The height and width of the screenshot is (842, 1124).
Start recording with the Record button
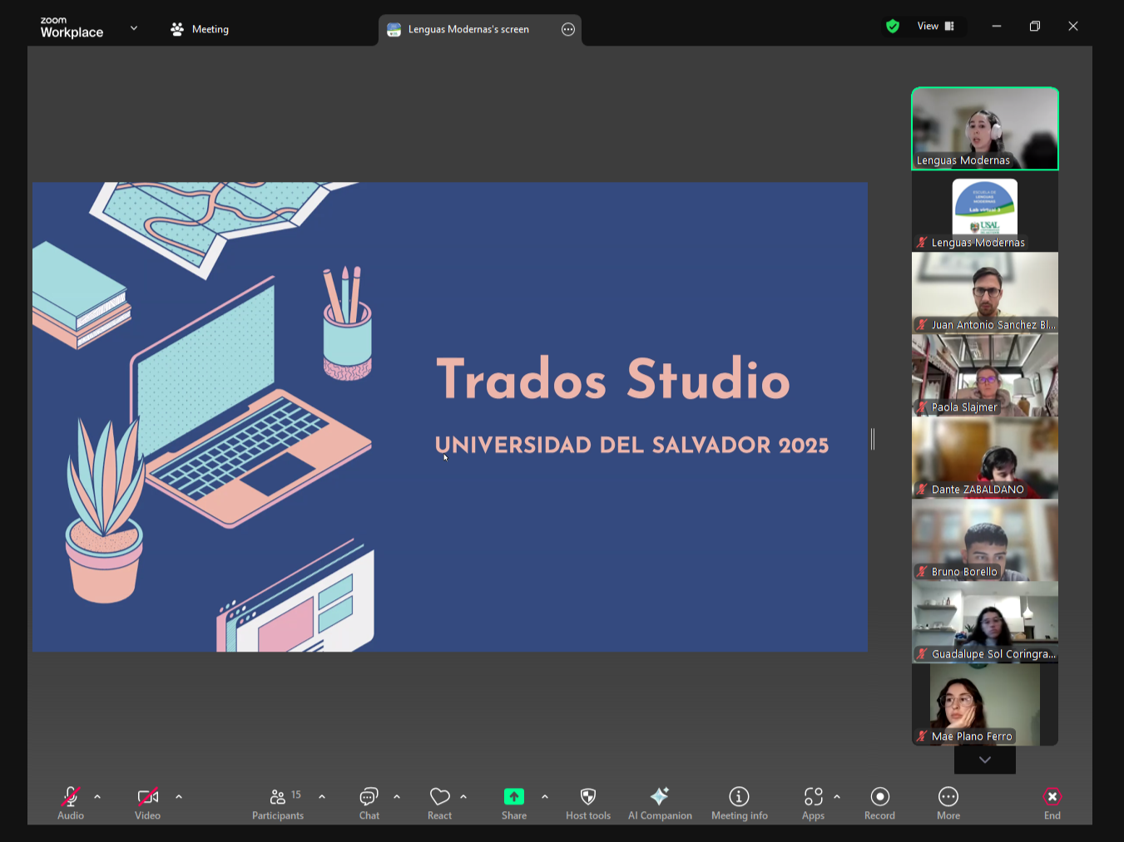pyautogui.click(x=879, y=802)
